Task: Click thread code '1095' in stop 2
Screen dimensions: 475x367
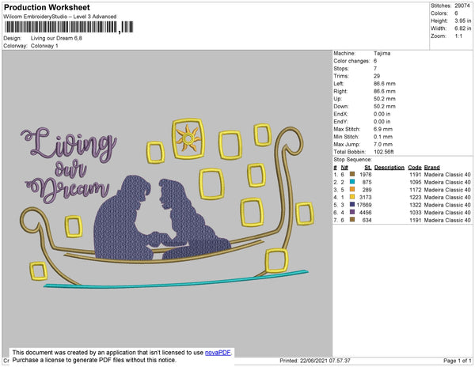Action: (x=416, y=182)
